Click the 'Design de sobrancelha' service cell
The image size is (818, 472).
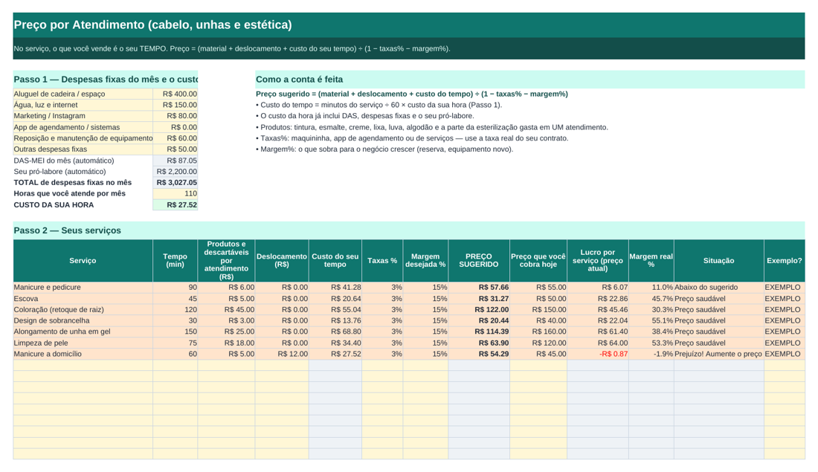pyautogui.click(x=83, y=321)
